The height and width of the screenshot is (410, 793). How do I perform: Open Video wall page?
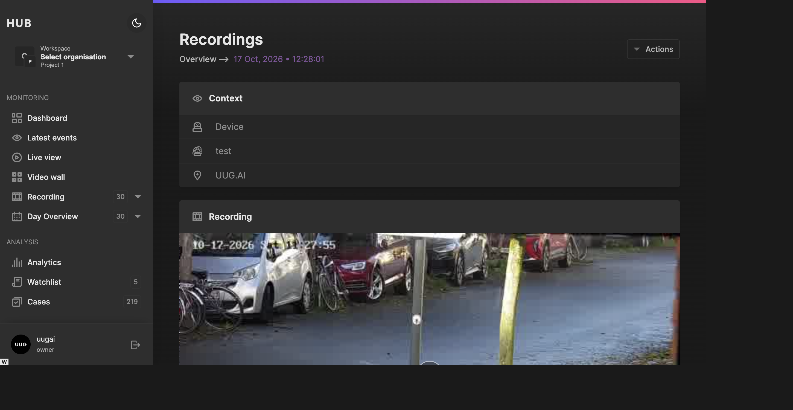pyautogui.click(x=46, y=177)
